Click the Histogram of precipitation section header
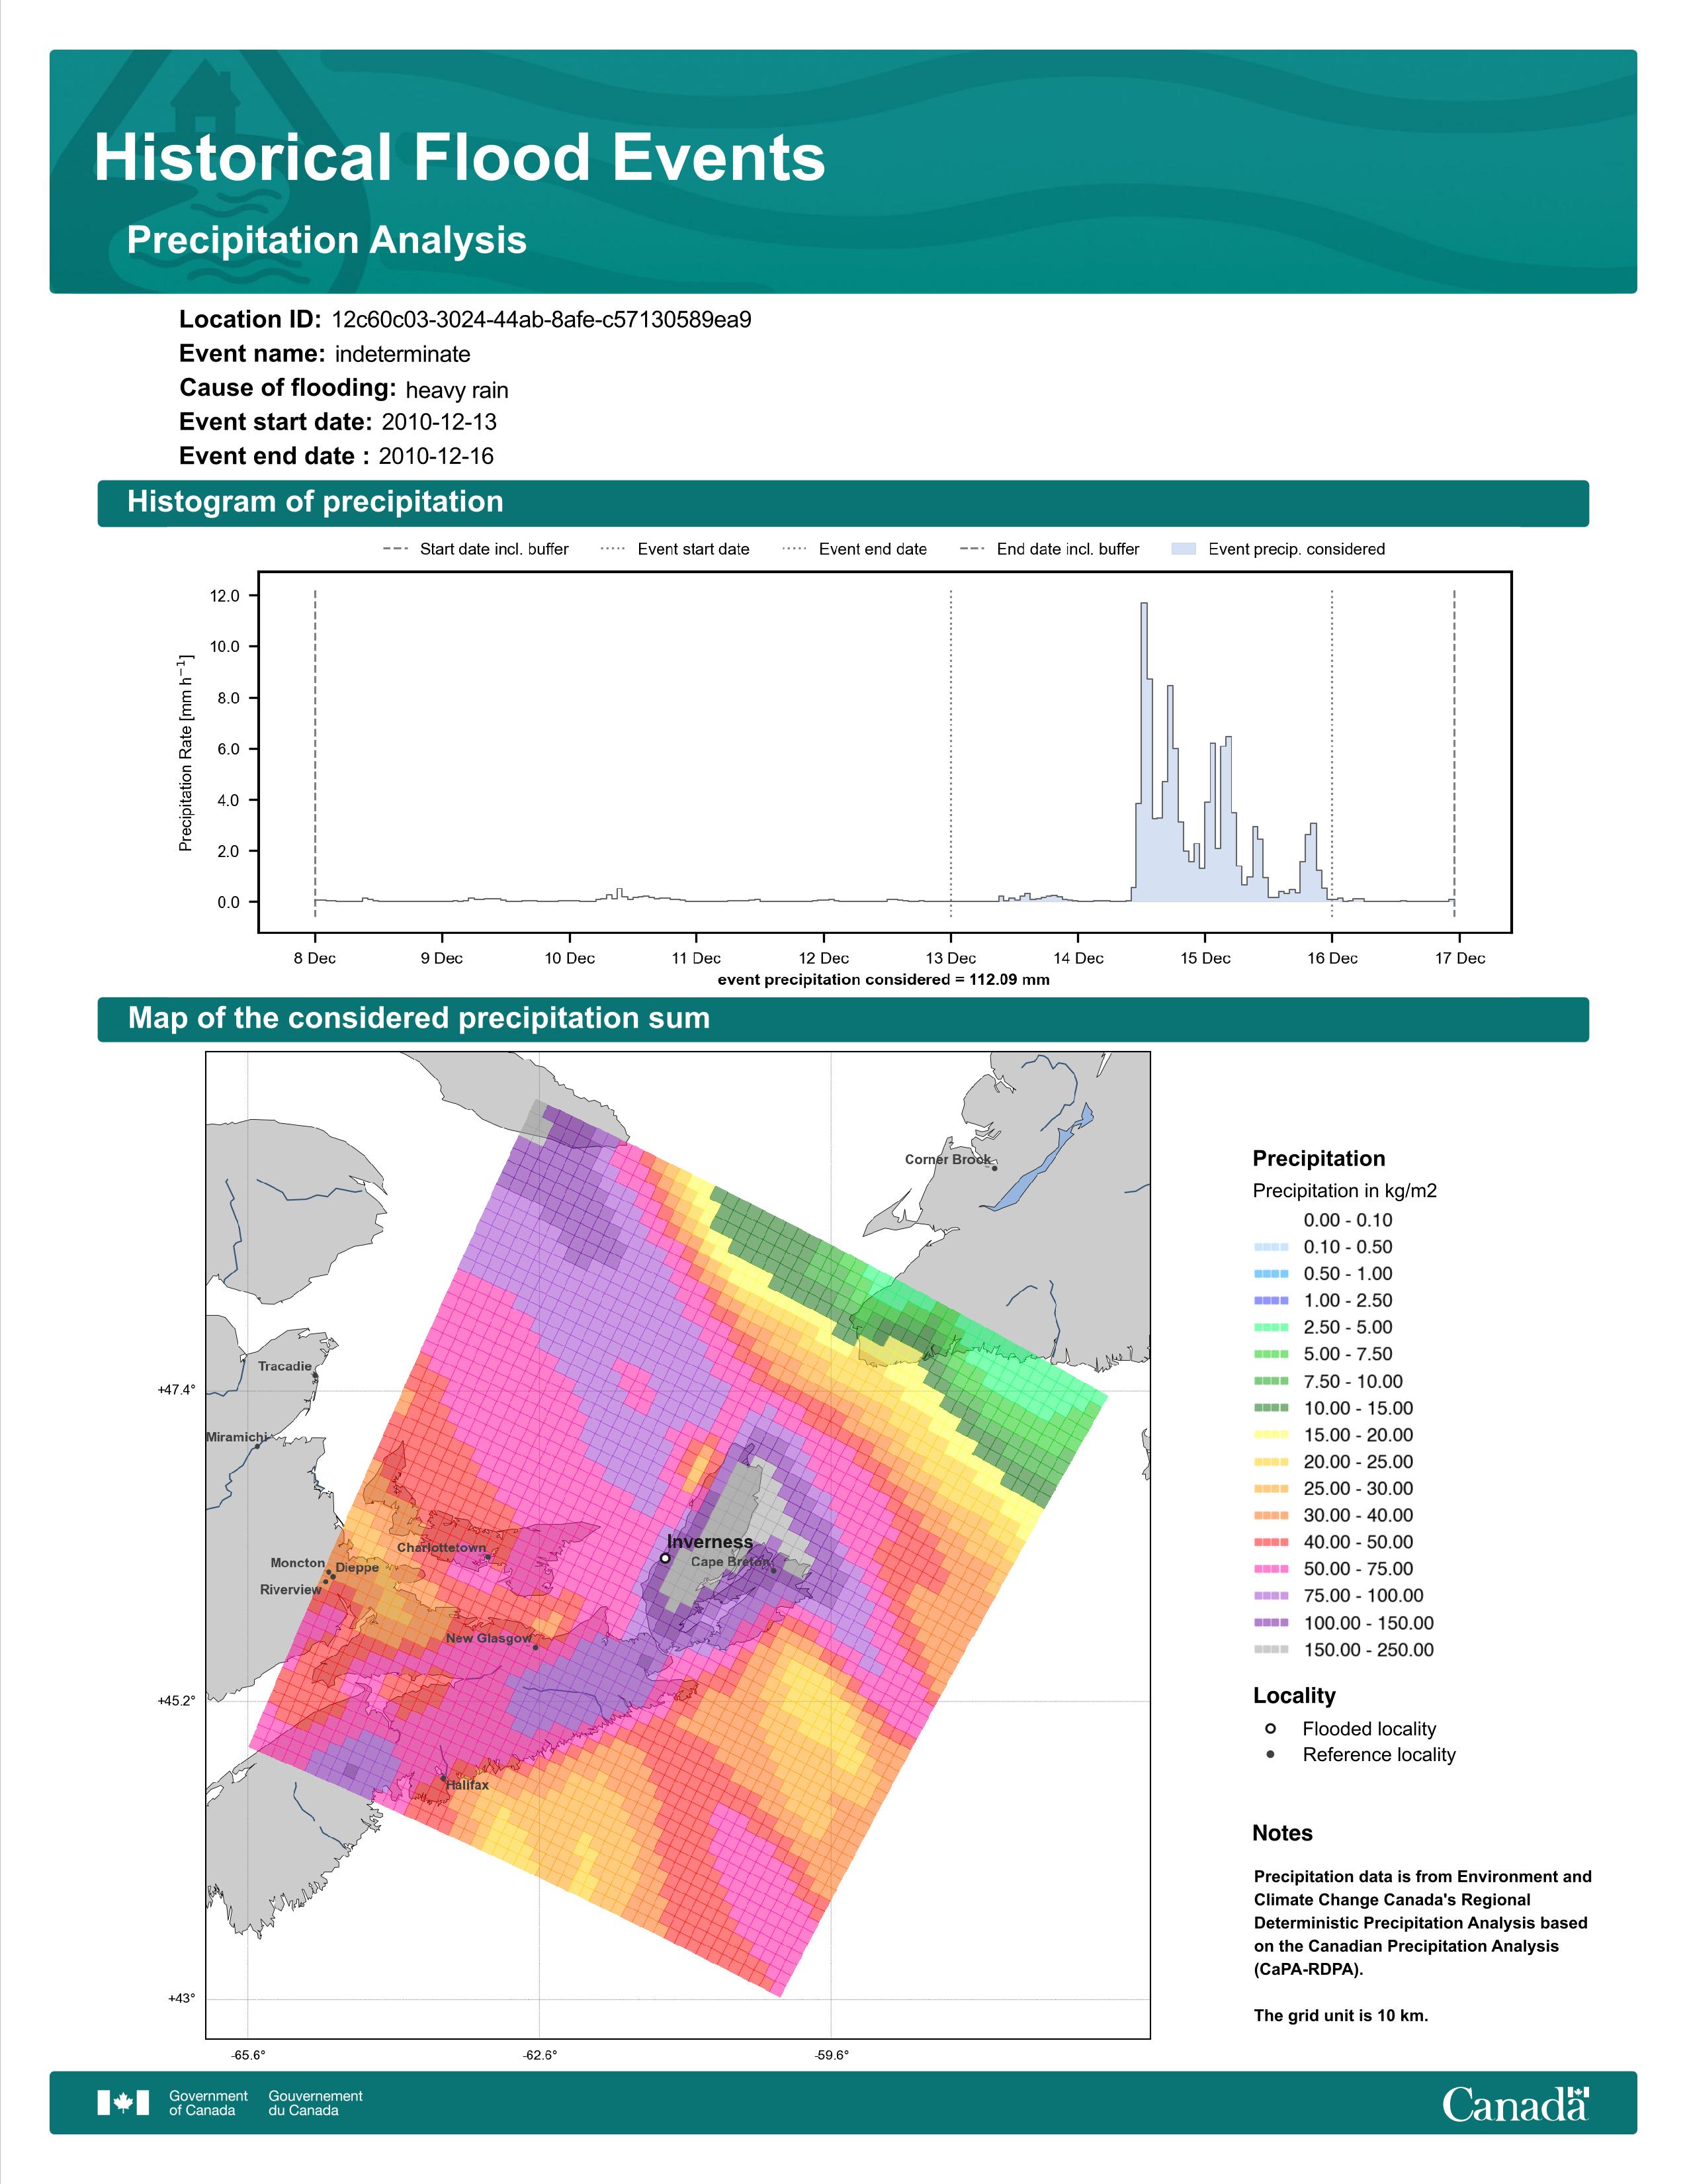Image resolution: width=1687 pixels, height=2184 pixels. coord(842,502)
